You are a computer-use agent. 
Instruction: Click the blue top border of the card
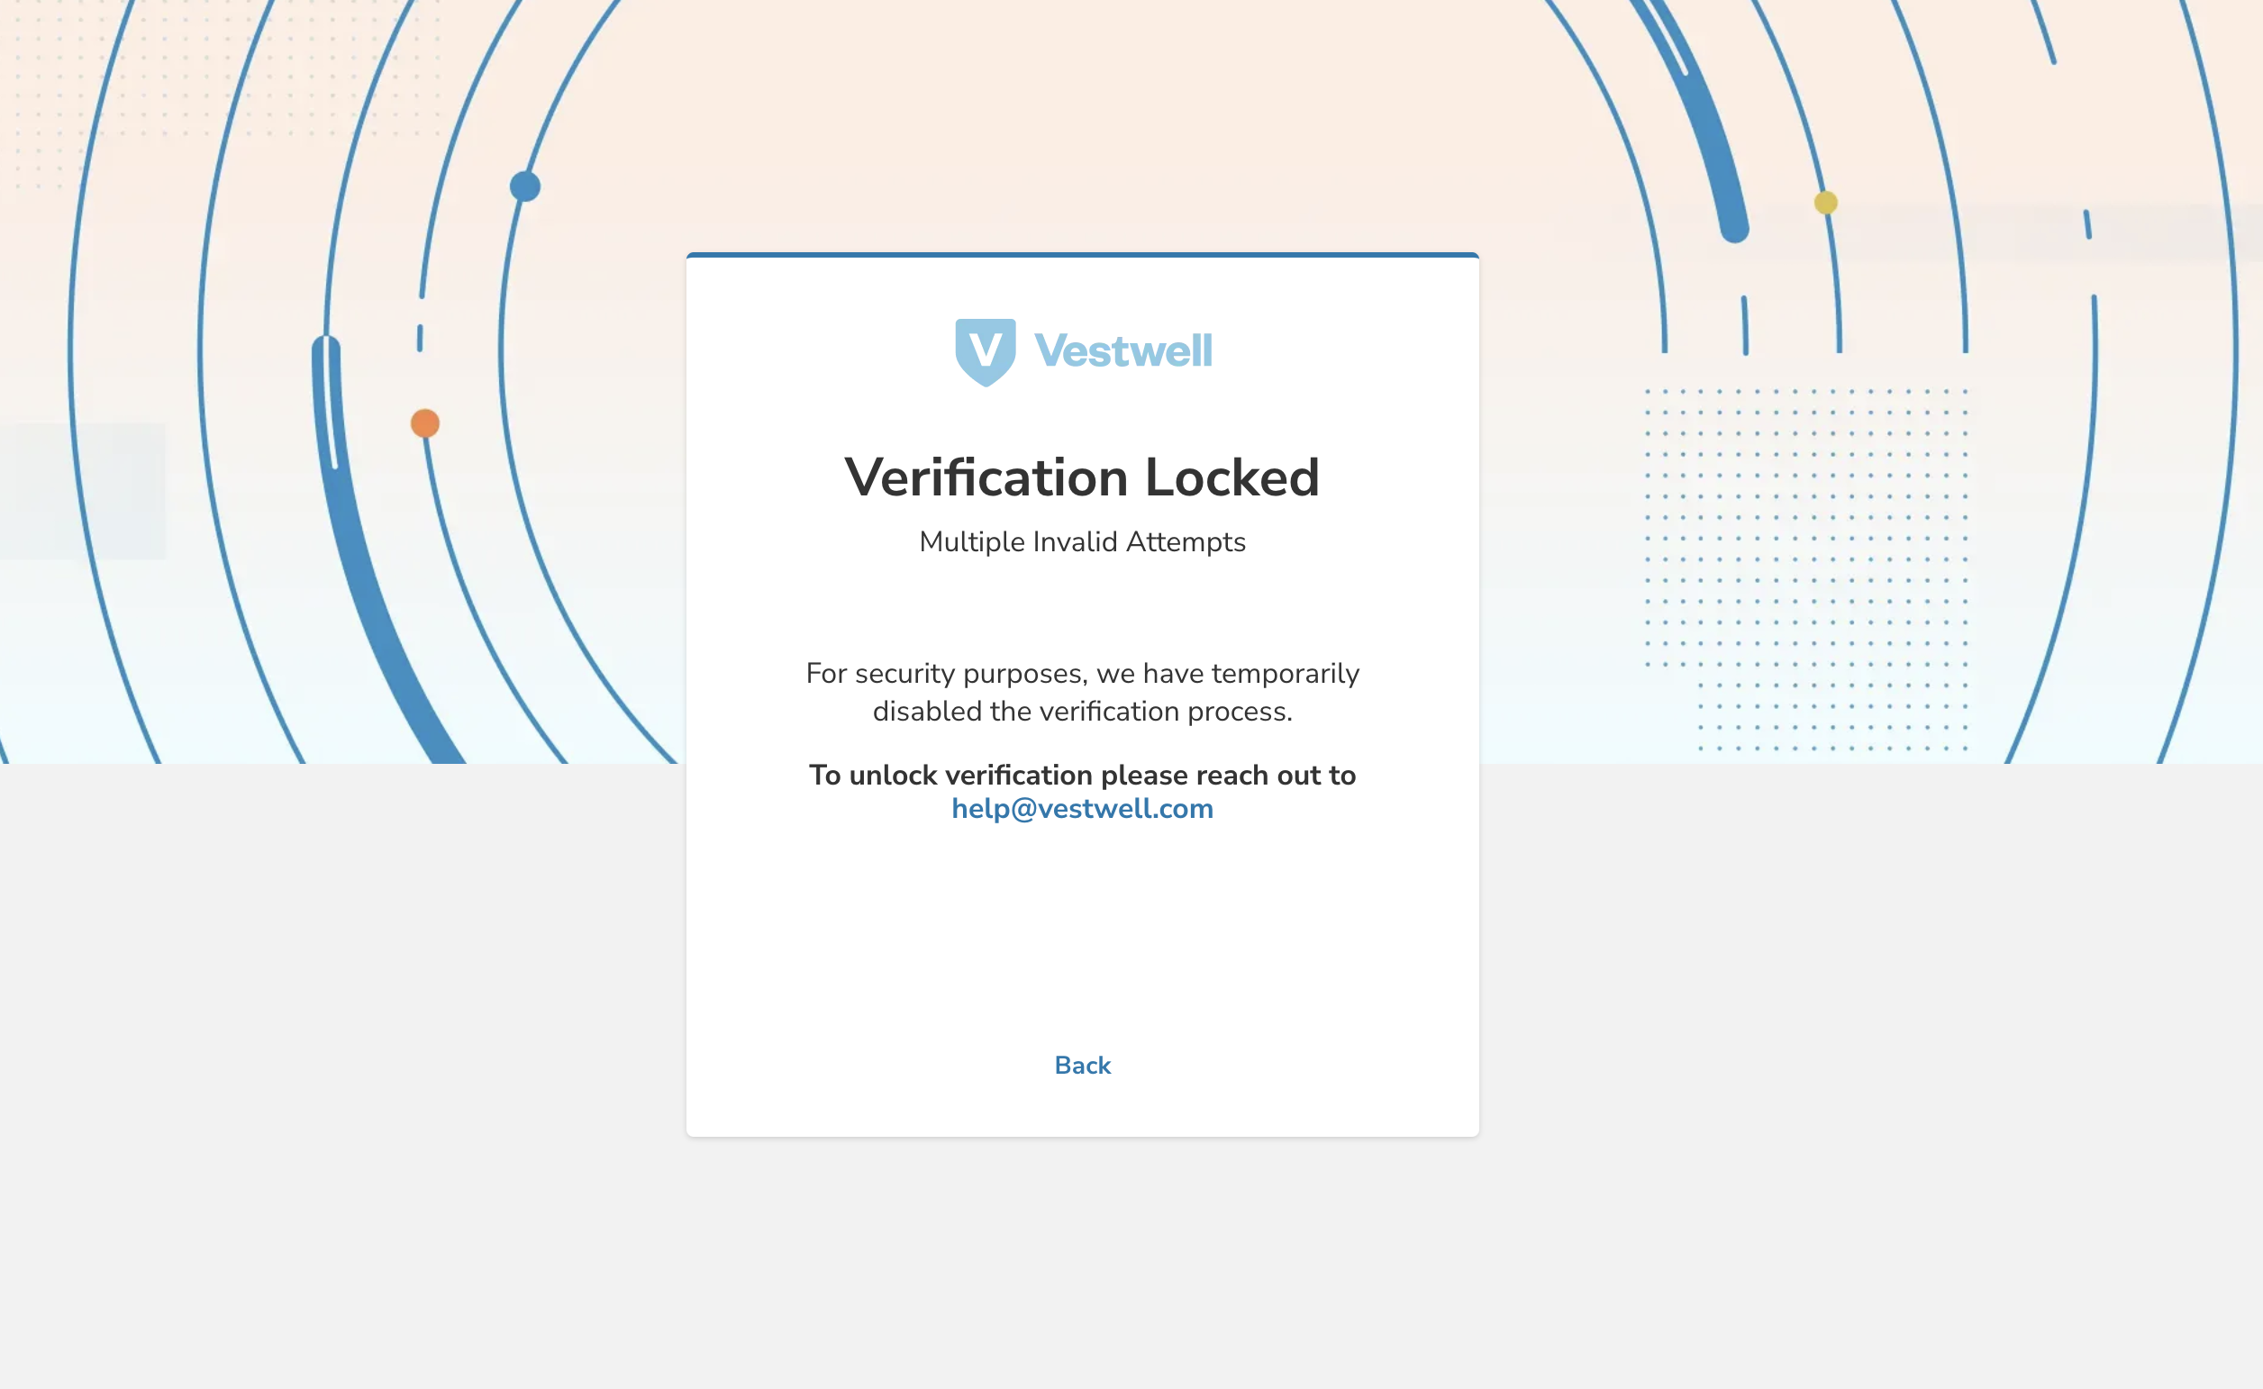click(1082, 254)
